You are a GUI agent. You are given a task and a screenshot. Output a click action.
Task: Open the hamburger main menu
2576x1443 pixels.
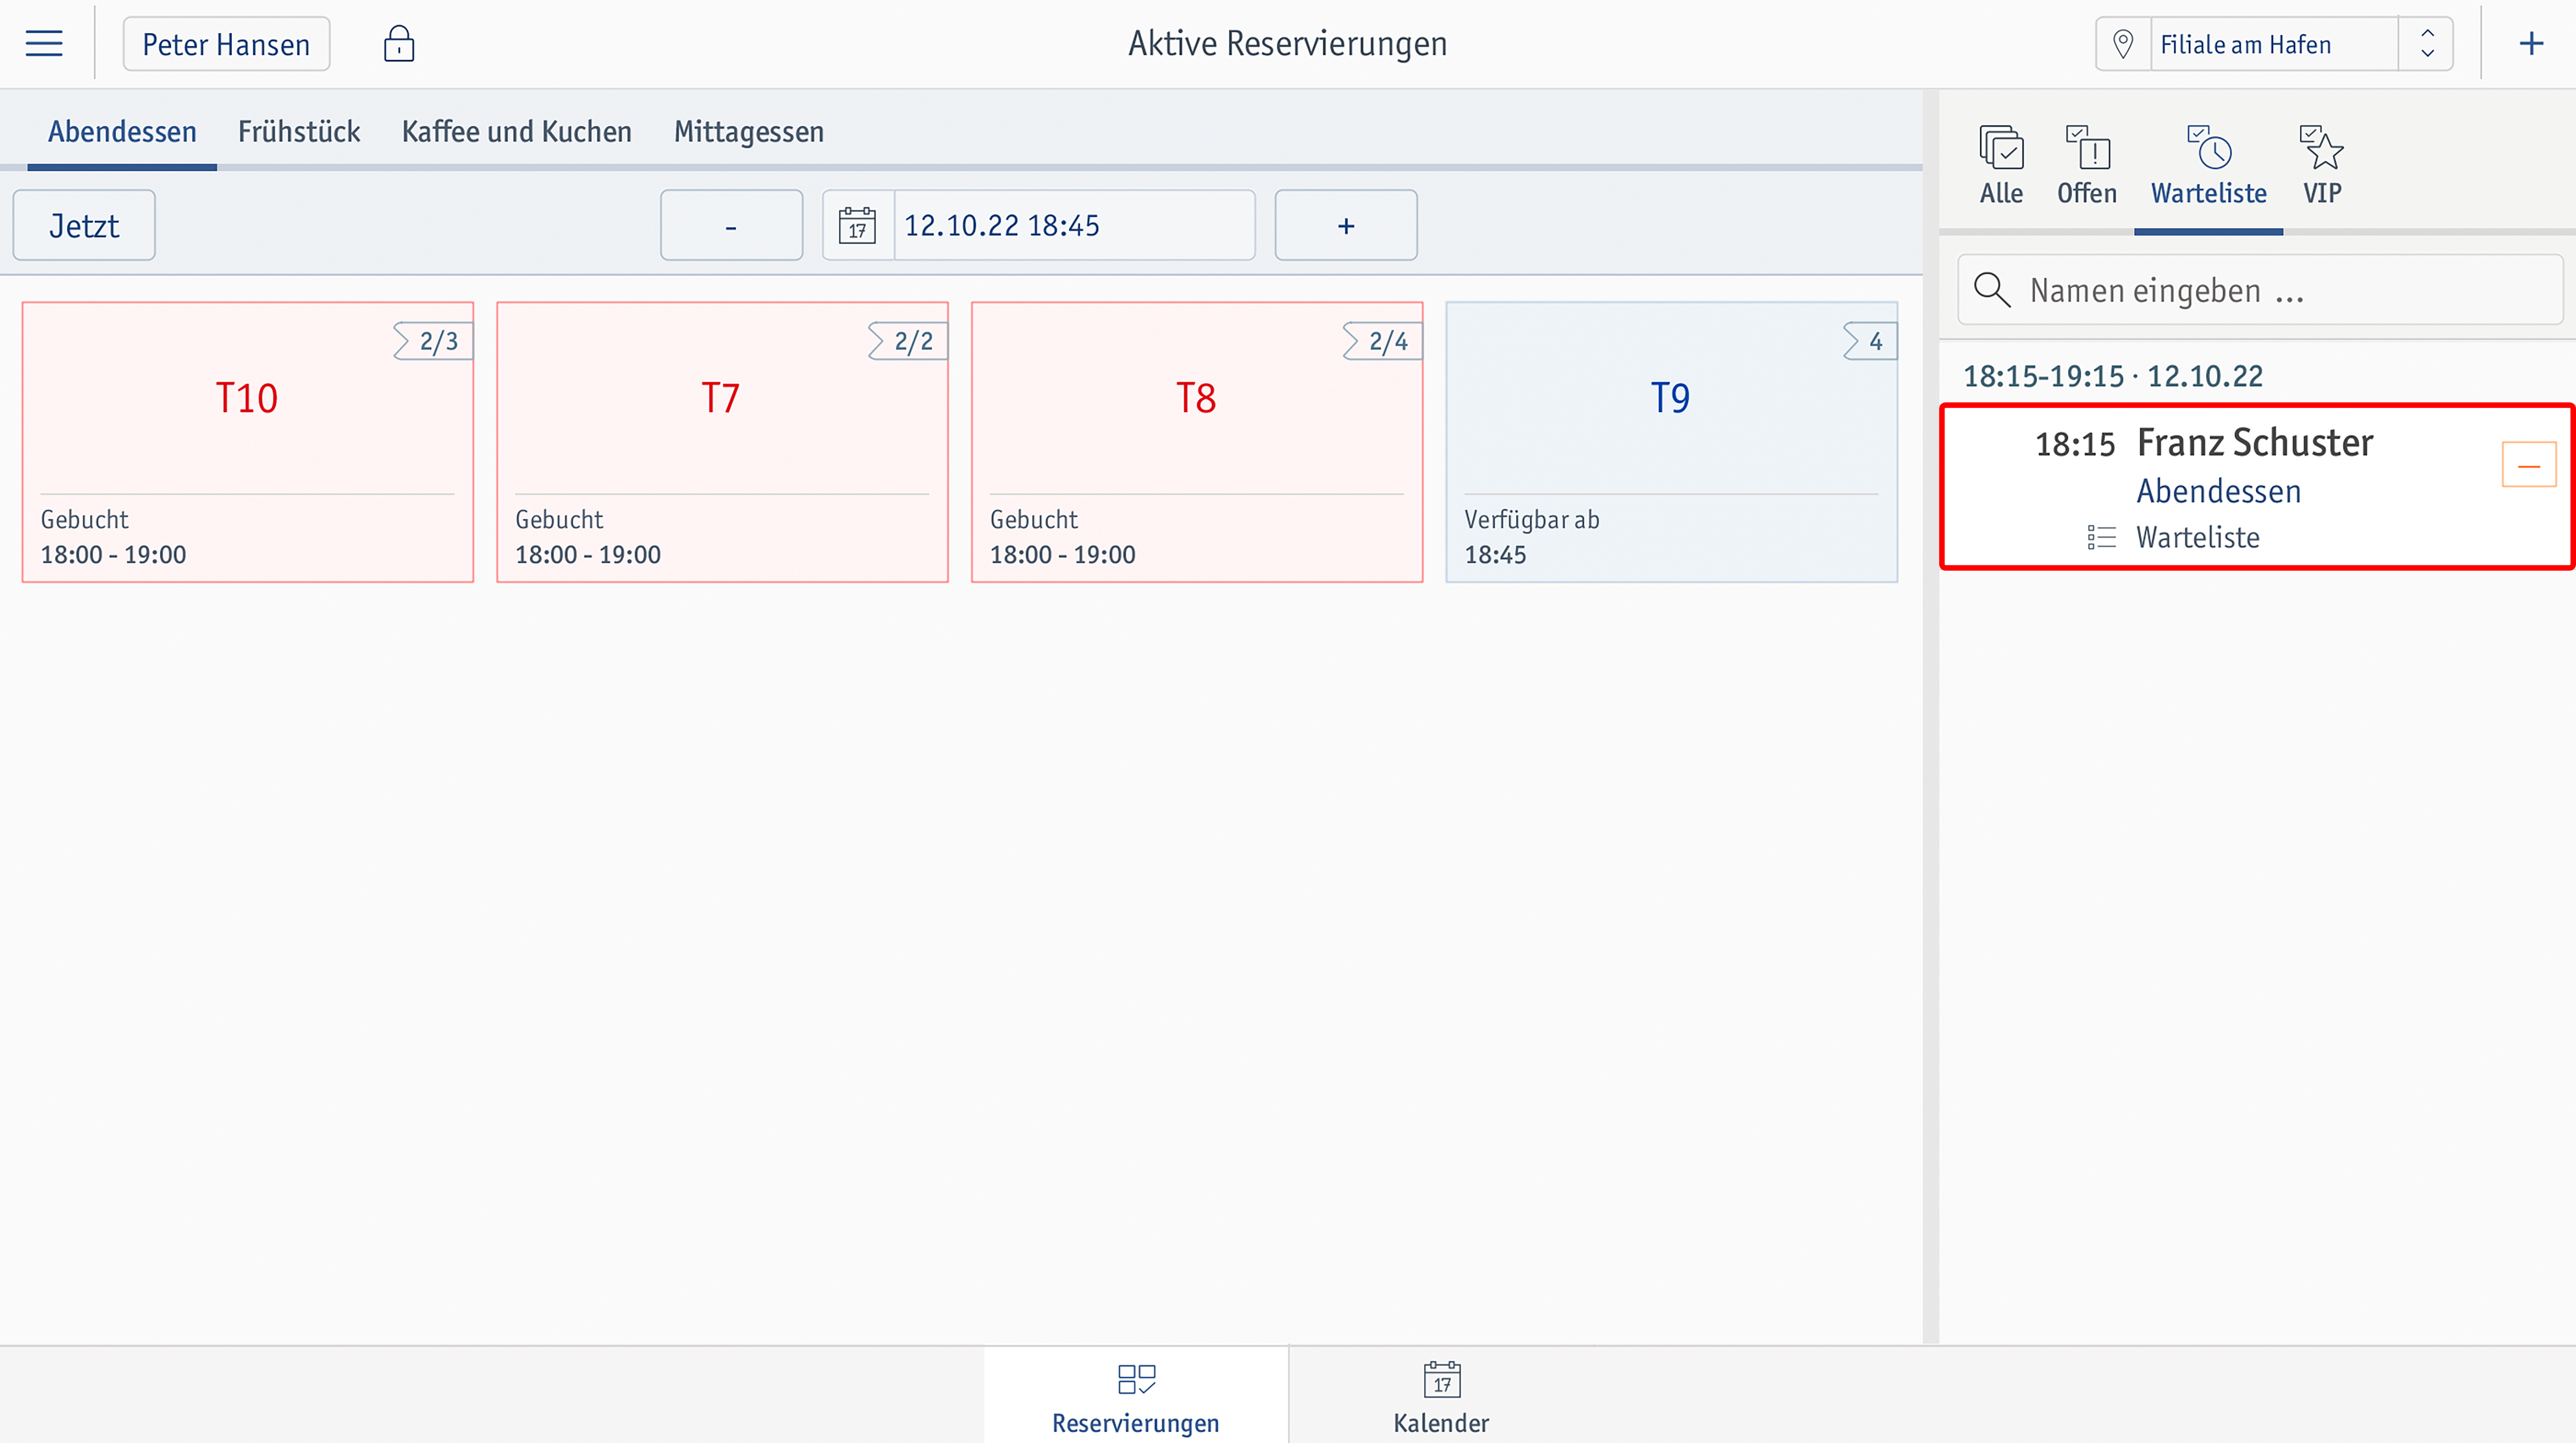pos(44,44)
